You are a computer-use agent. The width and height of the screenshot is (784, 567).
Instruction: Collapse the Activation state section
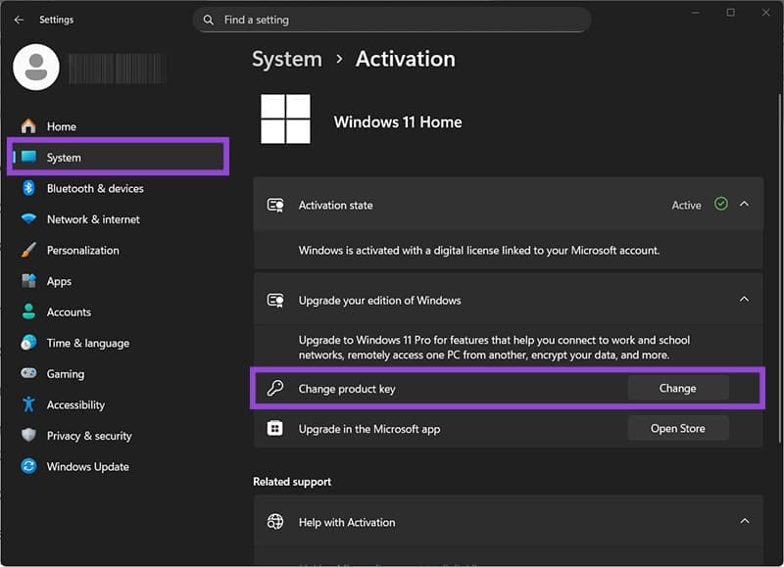click(745, 205)
